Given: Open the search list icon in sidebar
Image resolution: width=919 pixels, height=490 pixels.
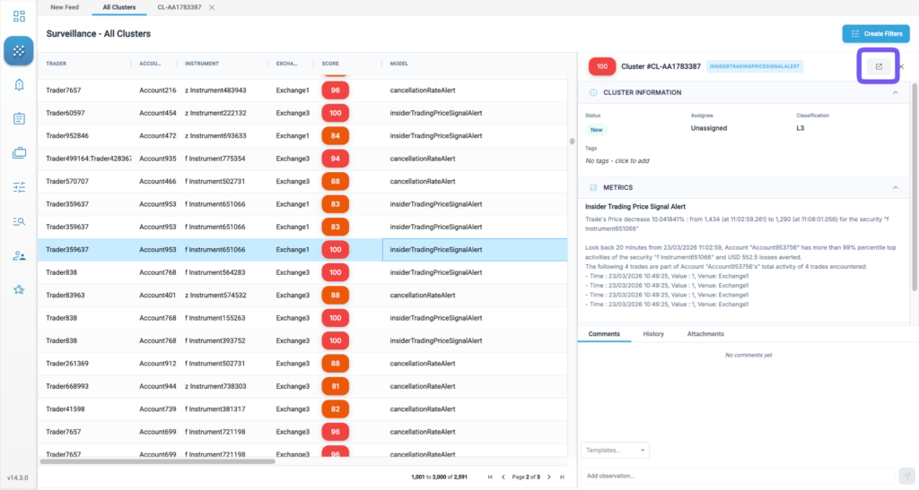Looking at the screenshot, I should [19, 221].
